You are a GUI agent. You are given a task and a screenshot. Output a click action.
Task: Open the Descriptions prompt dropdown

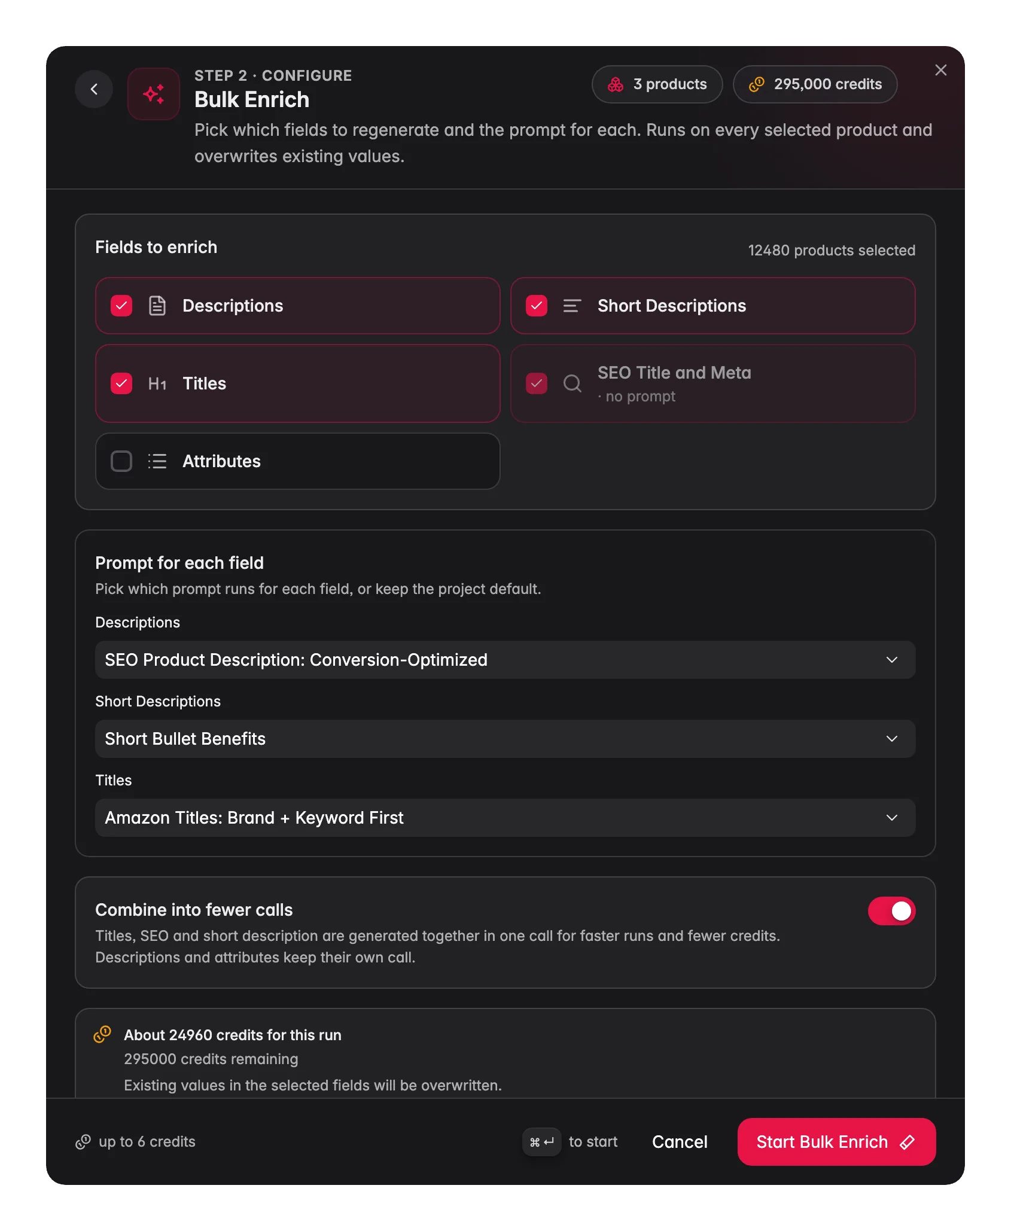(505, 660)
